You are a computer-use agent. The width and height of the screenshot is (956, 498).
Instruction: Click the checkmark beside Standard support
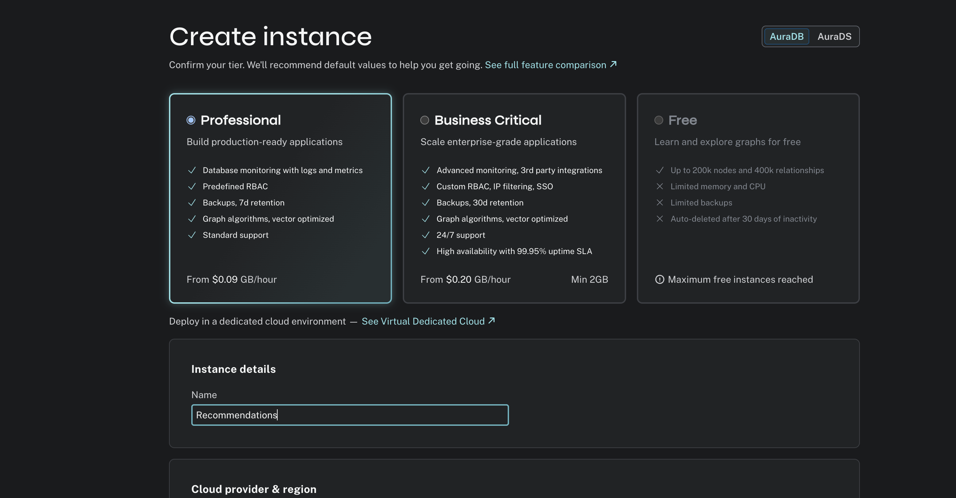tap(192, 235)
